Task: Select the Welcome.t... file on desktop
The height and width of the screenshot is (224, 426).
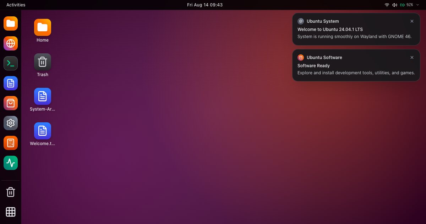Action: coord(43,131)
